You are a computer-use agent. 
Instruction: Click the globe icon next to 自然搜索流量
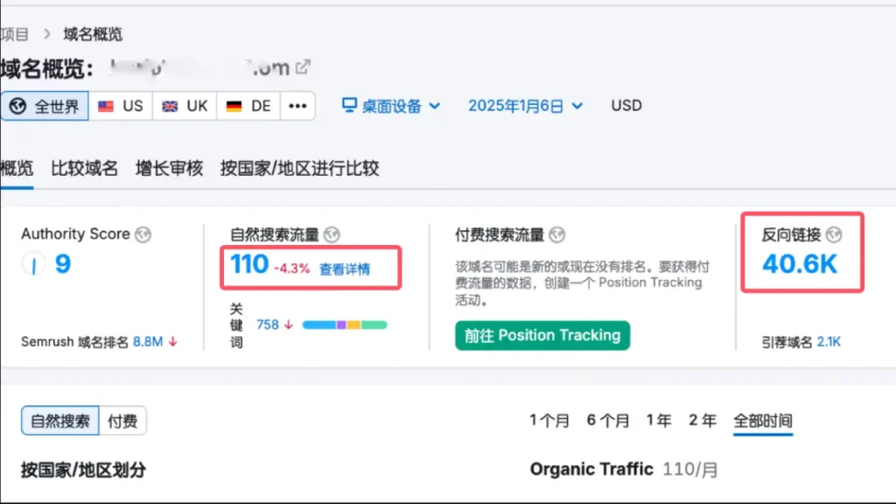pyautogui.click(x=332, y=234)
